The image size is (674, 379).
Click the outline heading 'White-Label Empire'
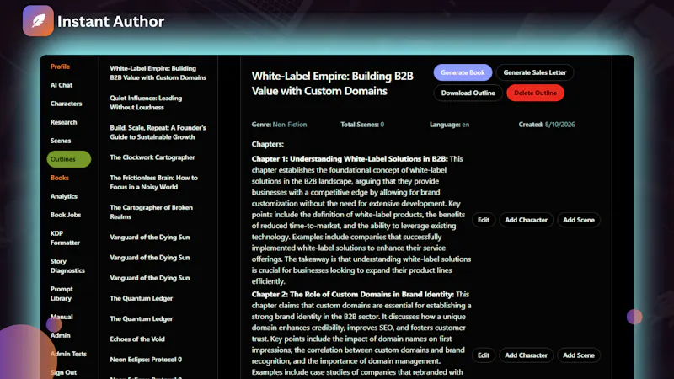pos(332,83)
